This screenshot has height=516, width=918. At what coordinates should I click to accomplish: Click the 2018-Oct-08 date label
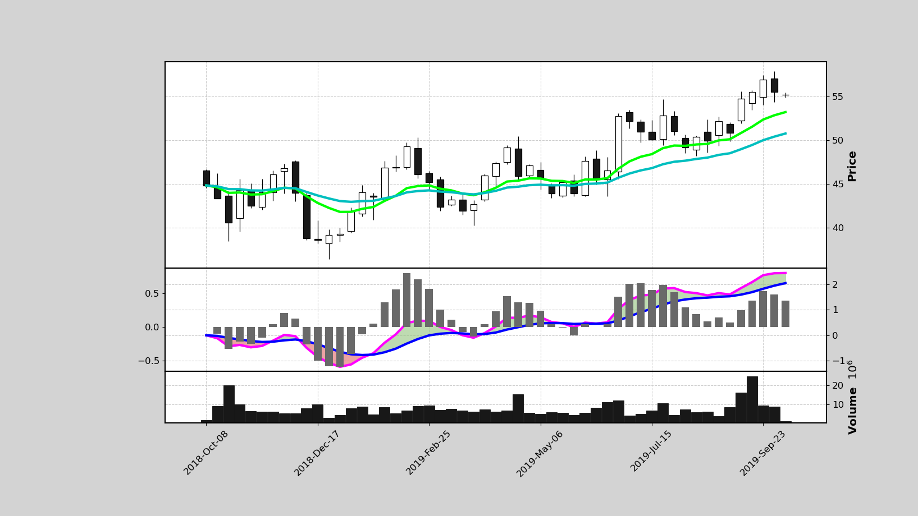(206, 453)
